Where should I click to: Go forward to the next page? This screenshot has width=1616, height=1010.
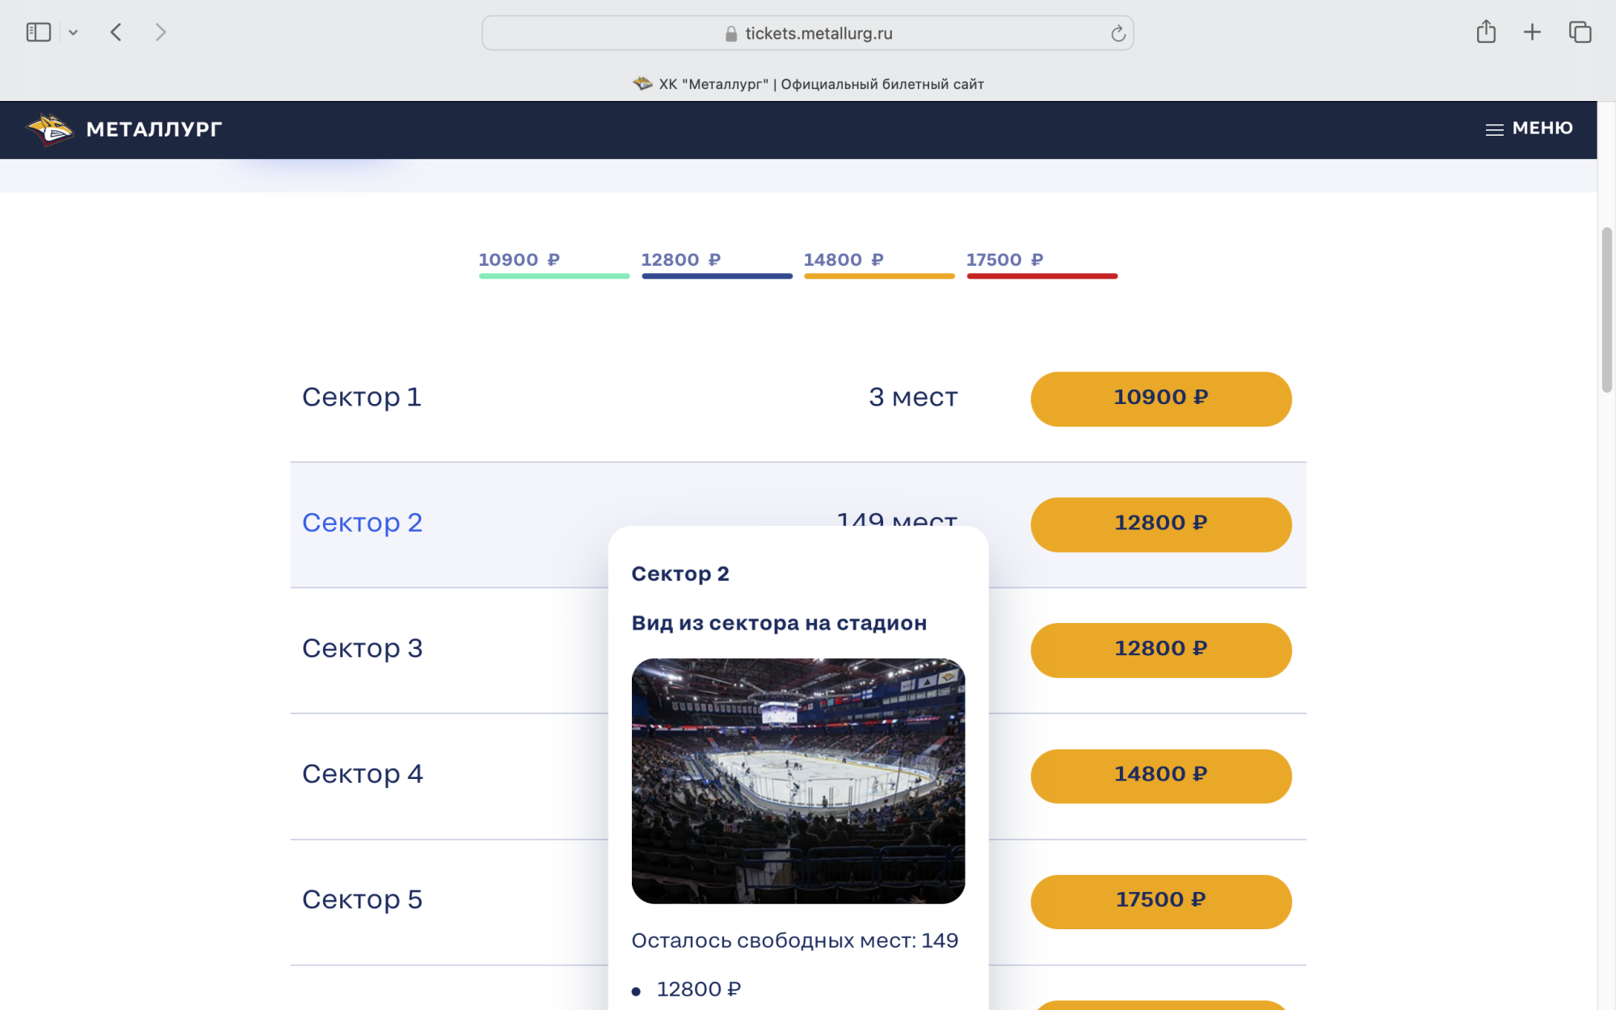pyautogui.click(x=160, y=32)
